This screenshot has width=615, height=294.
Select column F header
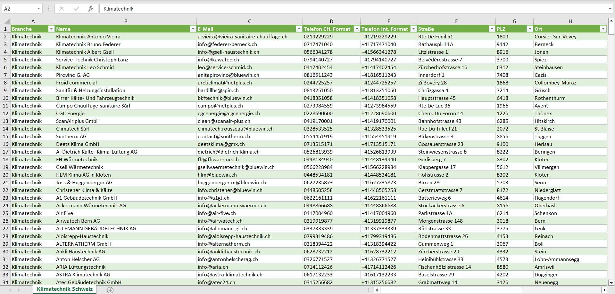click(456, 21)
